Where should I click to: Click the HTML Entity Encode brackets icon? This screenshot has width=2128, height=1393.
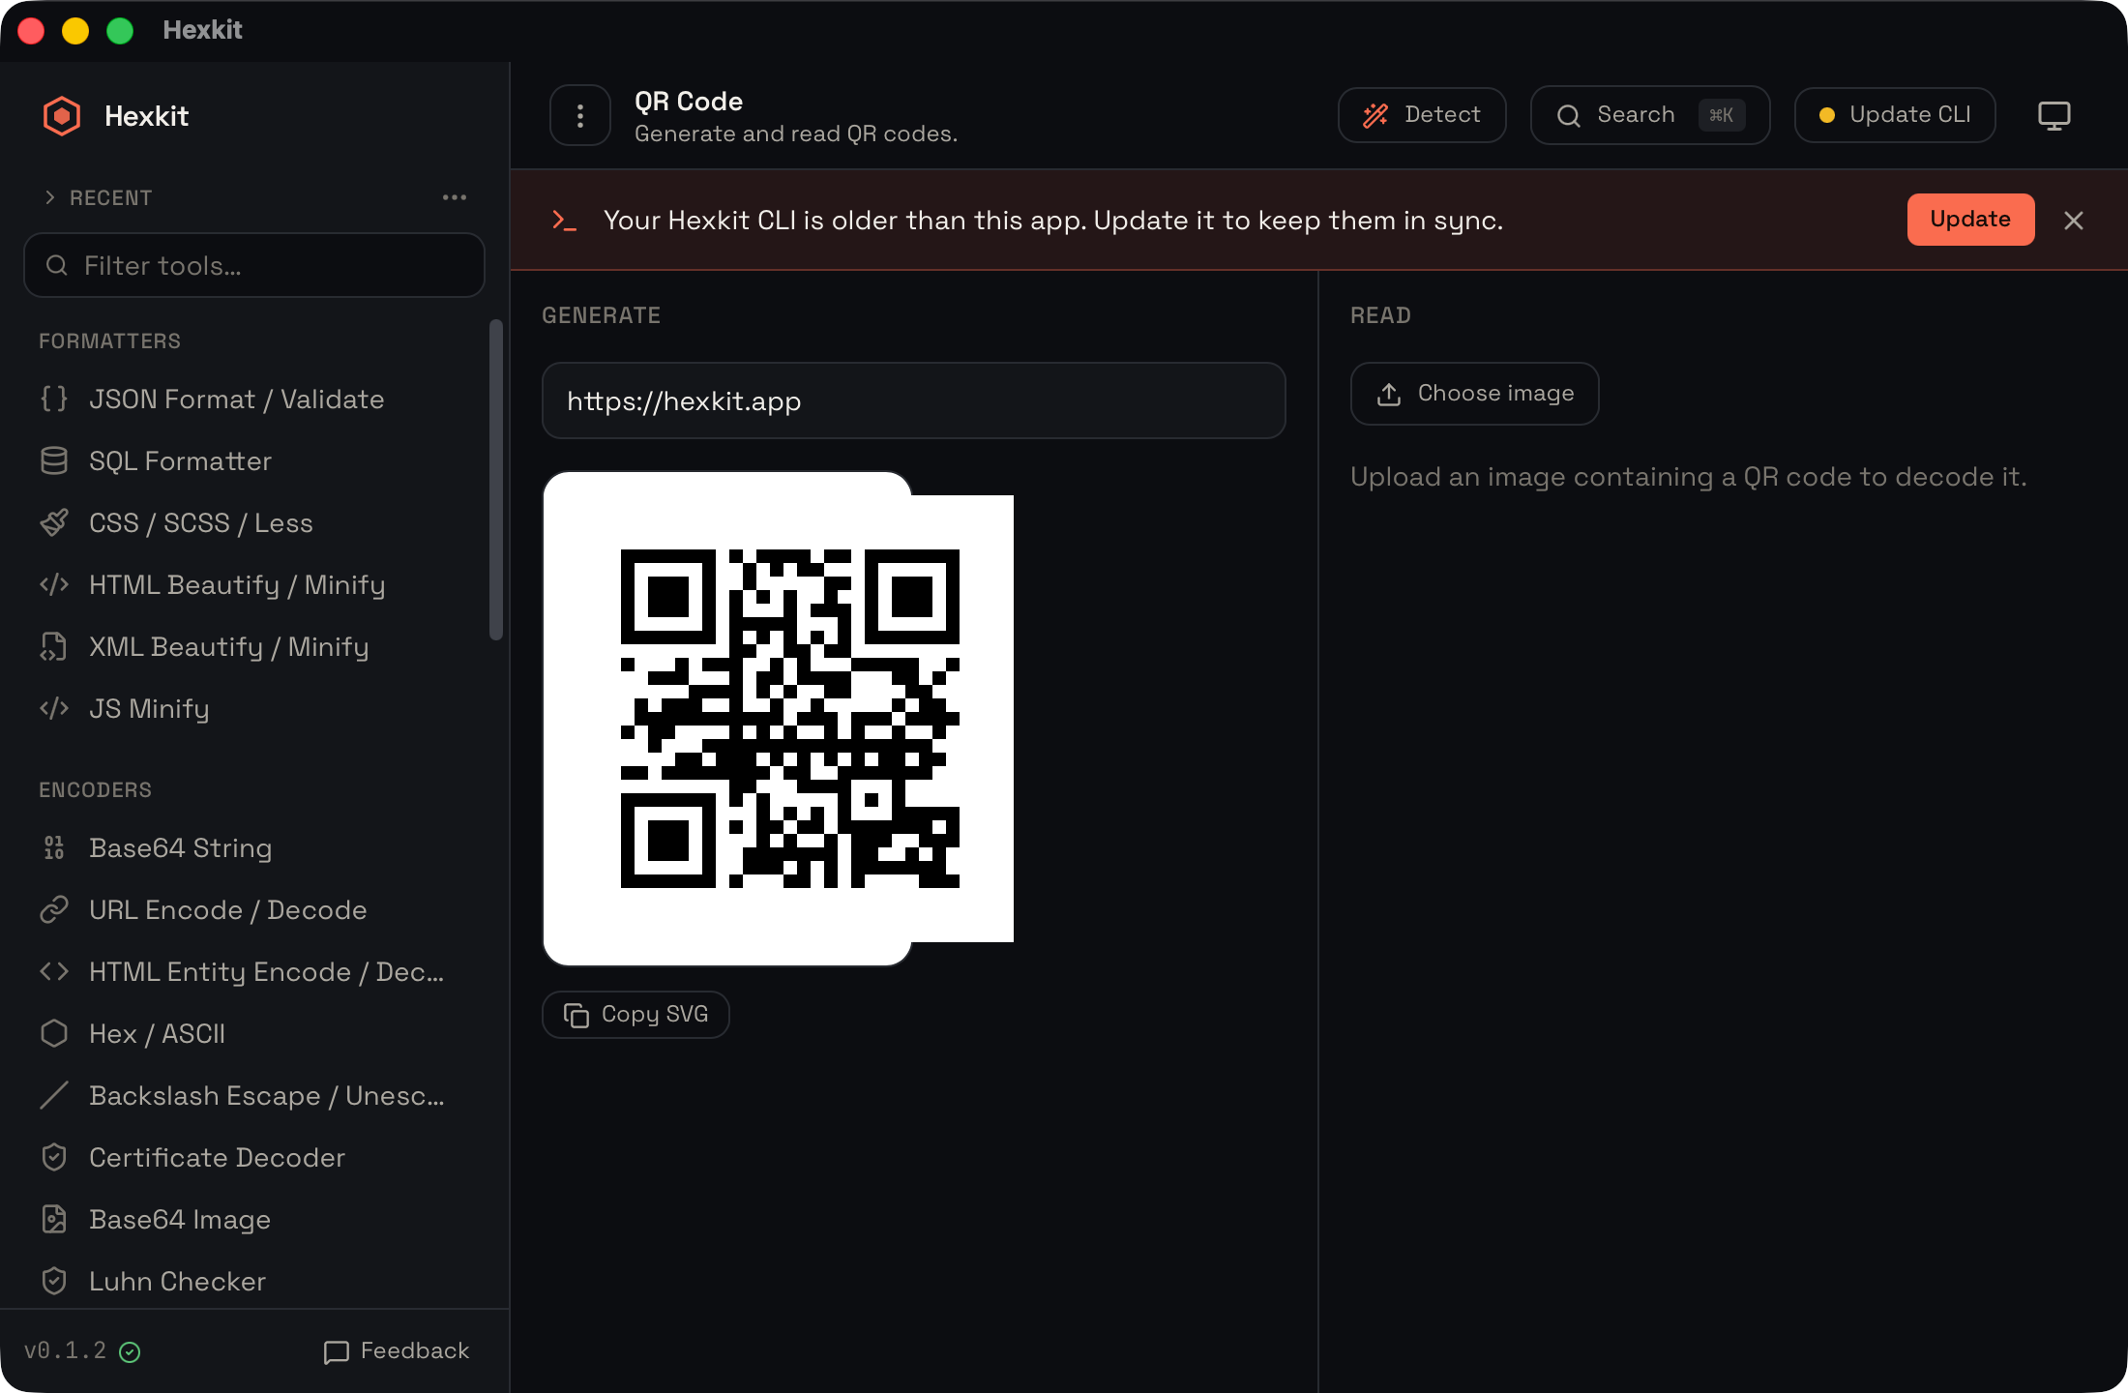click(54, 971)
